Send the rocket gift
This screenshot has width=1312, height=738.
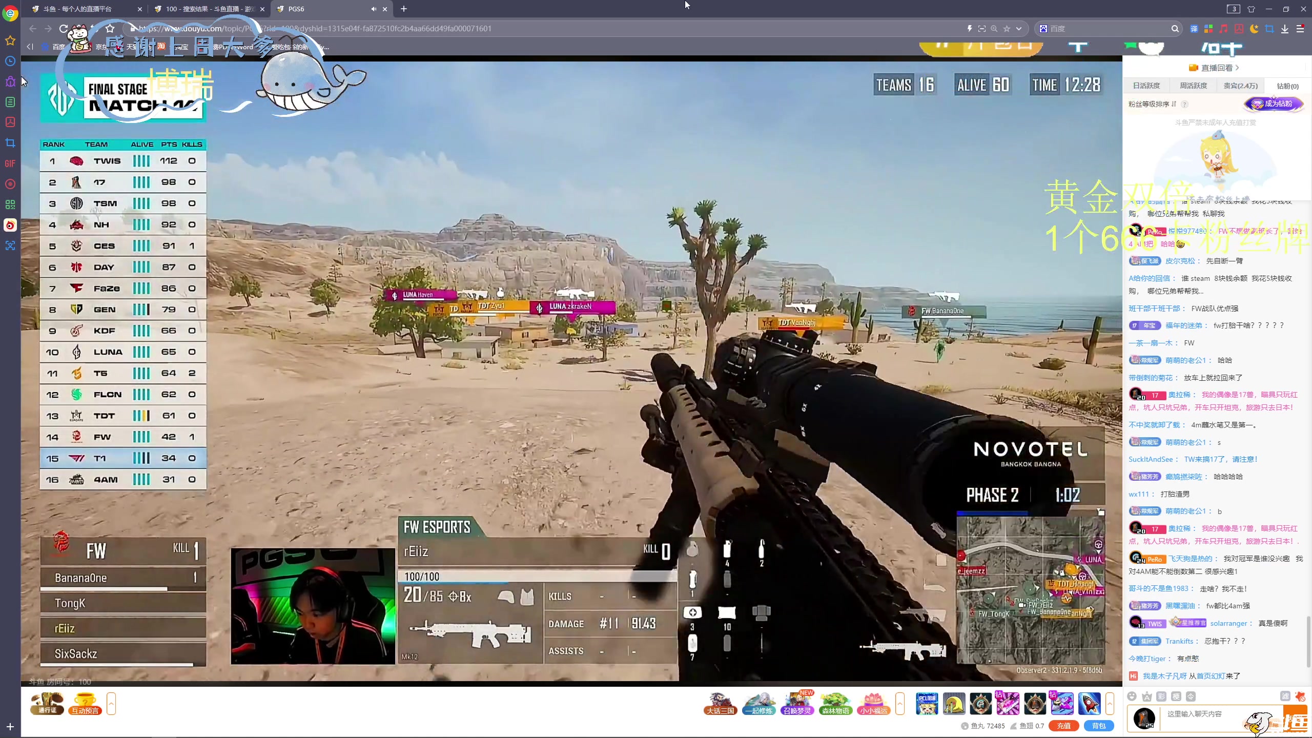click(1089, 703)
